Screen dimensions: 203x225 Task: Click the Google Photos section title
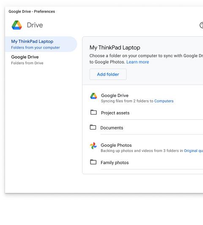point(116,145)
